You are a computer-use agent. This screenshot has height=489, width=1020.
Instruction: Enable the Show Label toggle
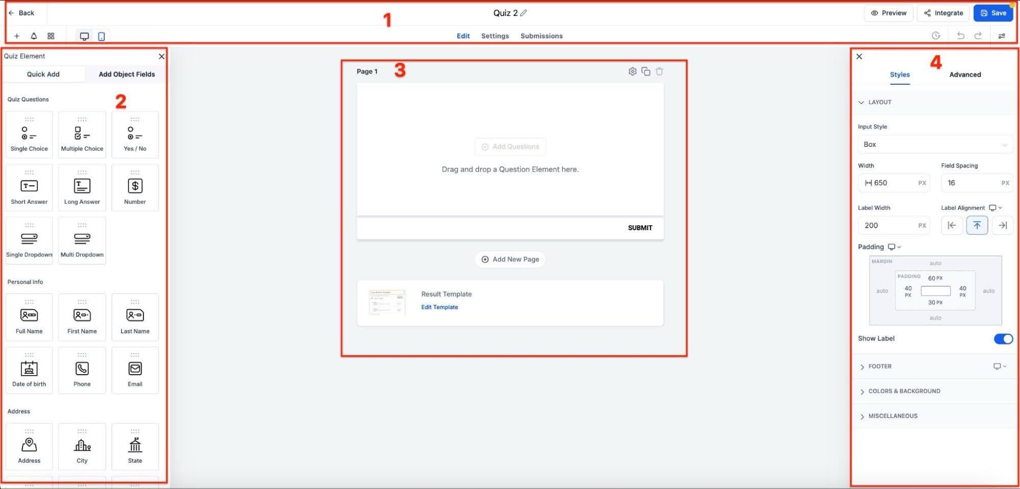pyautogui.click(x=1003, y=338)
